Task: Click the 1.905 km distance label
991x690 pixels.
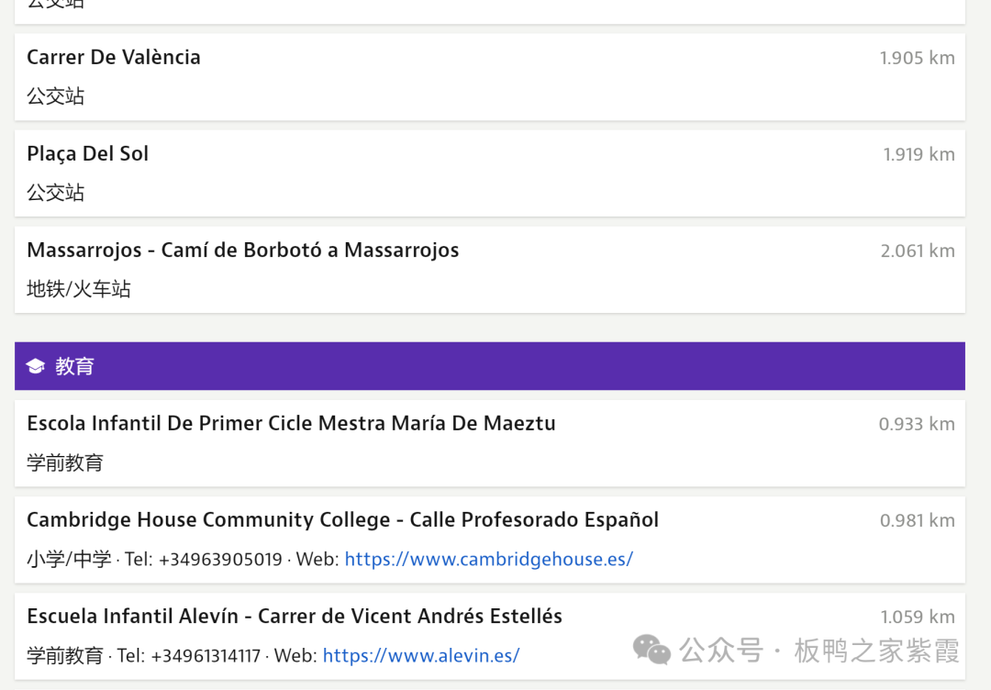Action: 917,58
